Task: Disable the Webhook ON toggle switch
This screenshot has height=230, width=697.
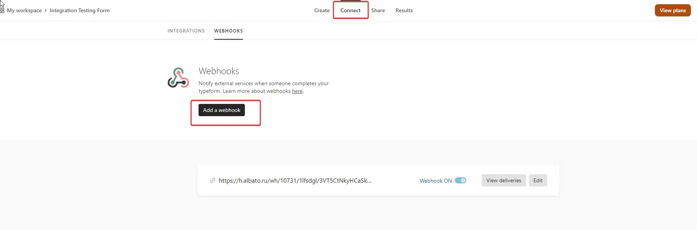Action: (x=460, y=180)
